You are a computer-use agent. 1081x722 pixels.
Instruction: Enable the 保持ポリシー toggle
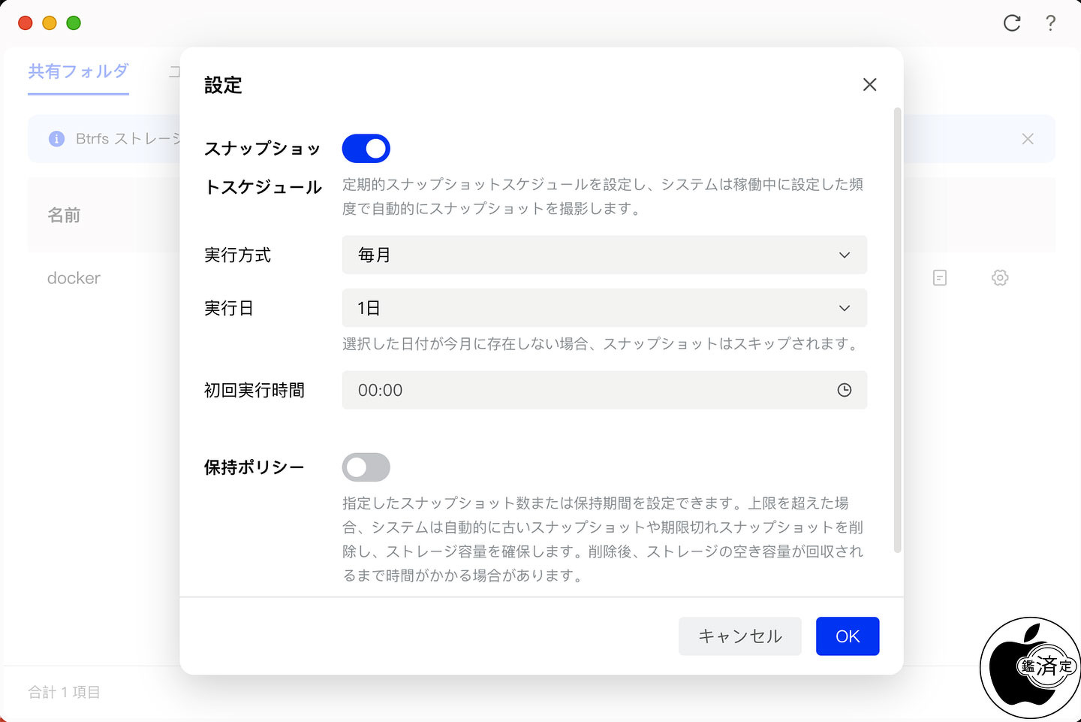366,467
